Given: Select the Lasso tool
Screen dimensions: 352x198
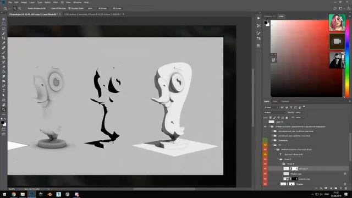Looking at the screenshot, I should pos(4,29).
